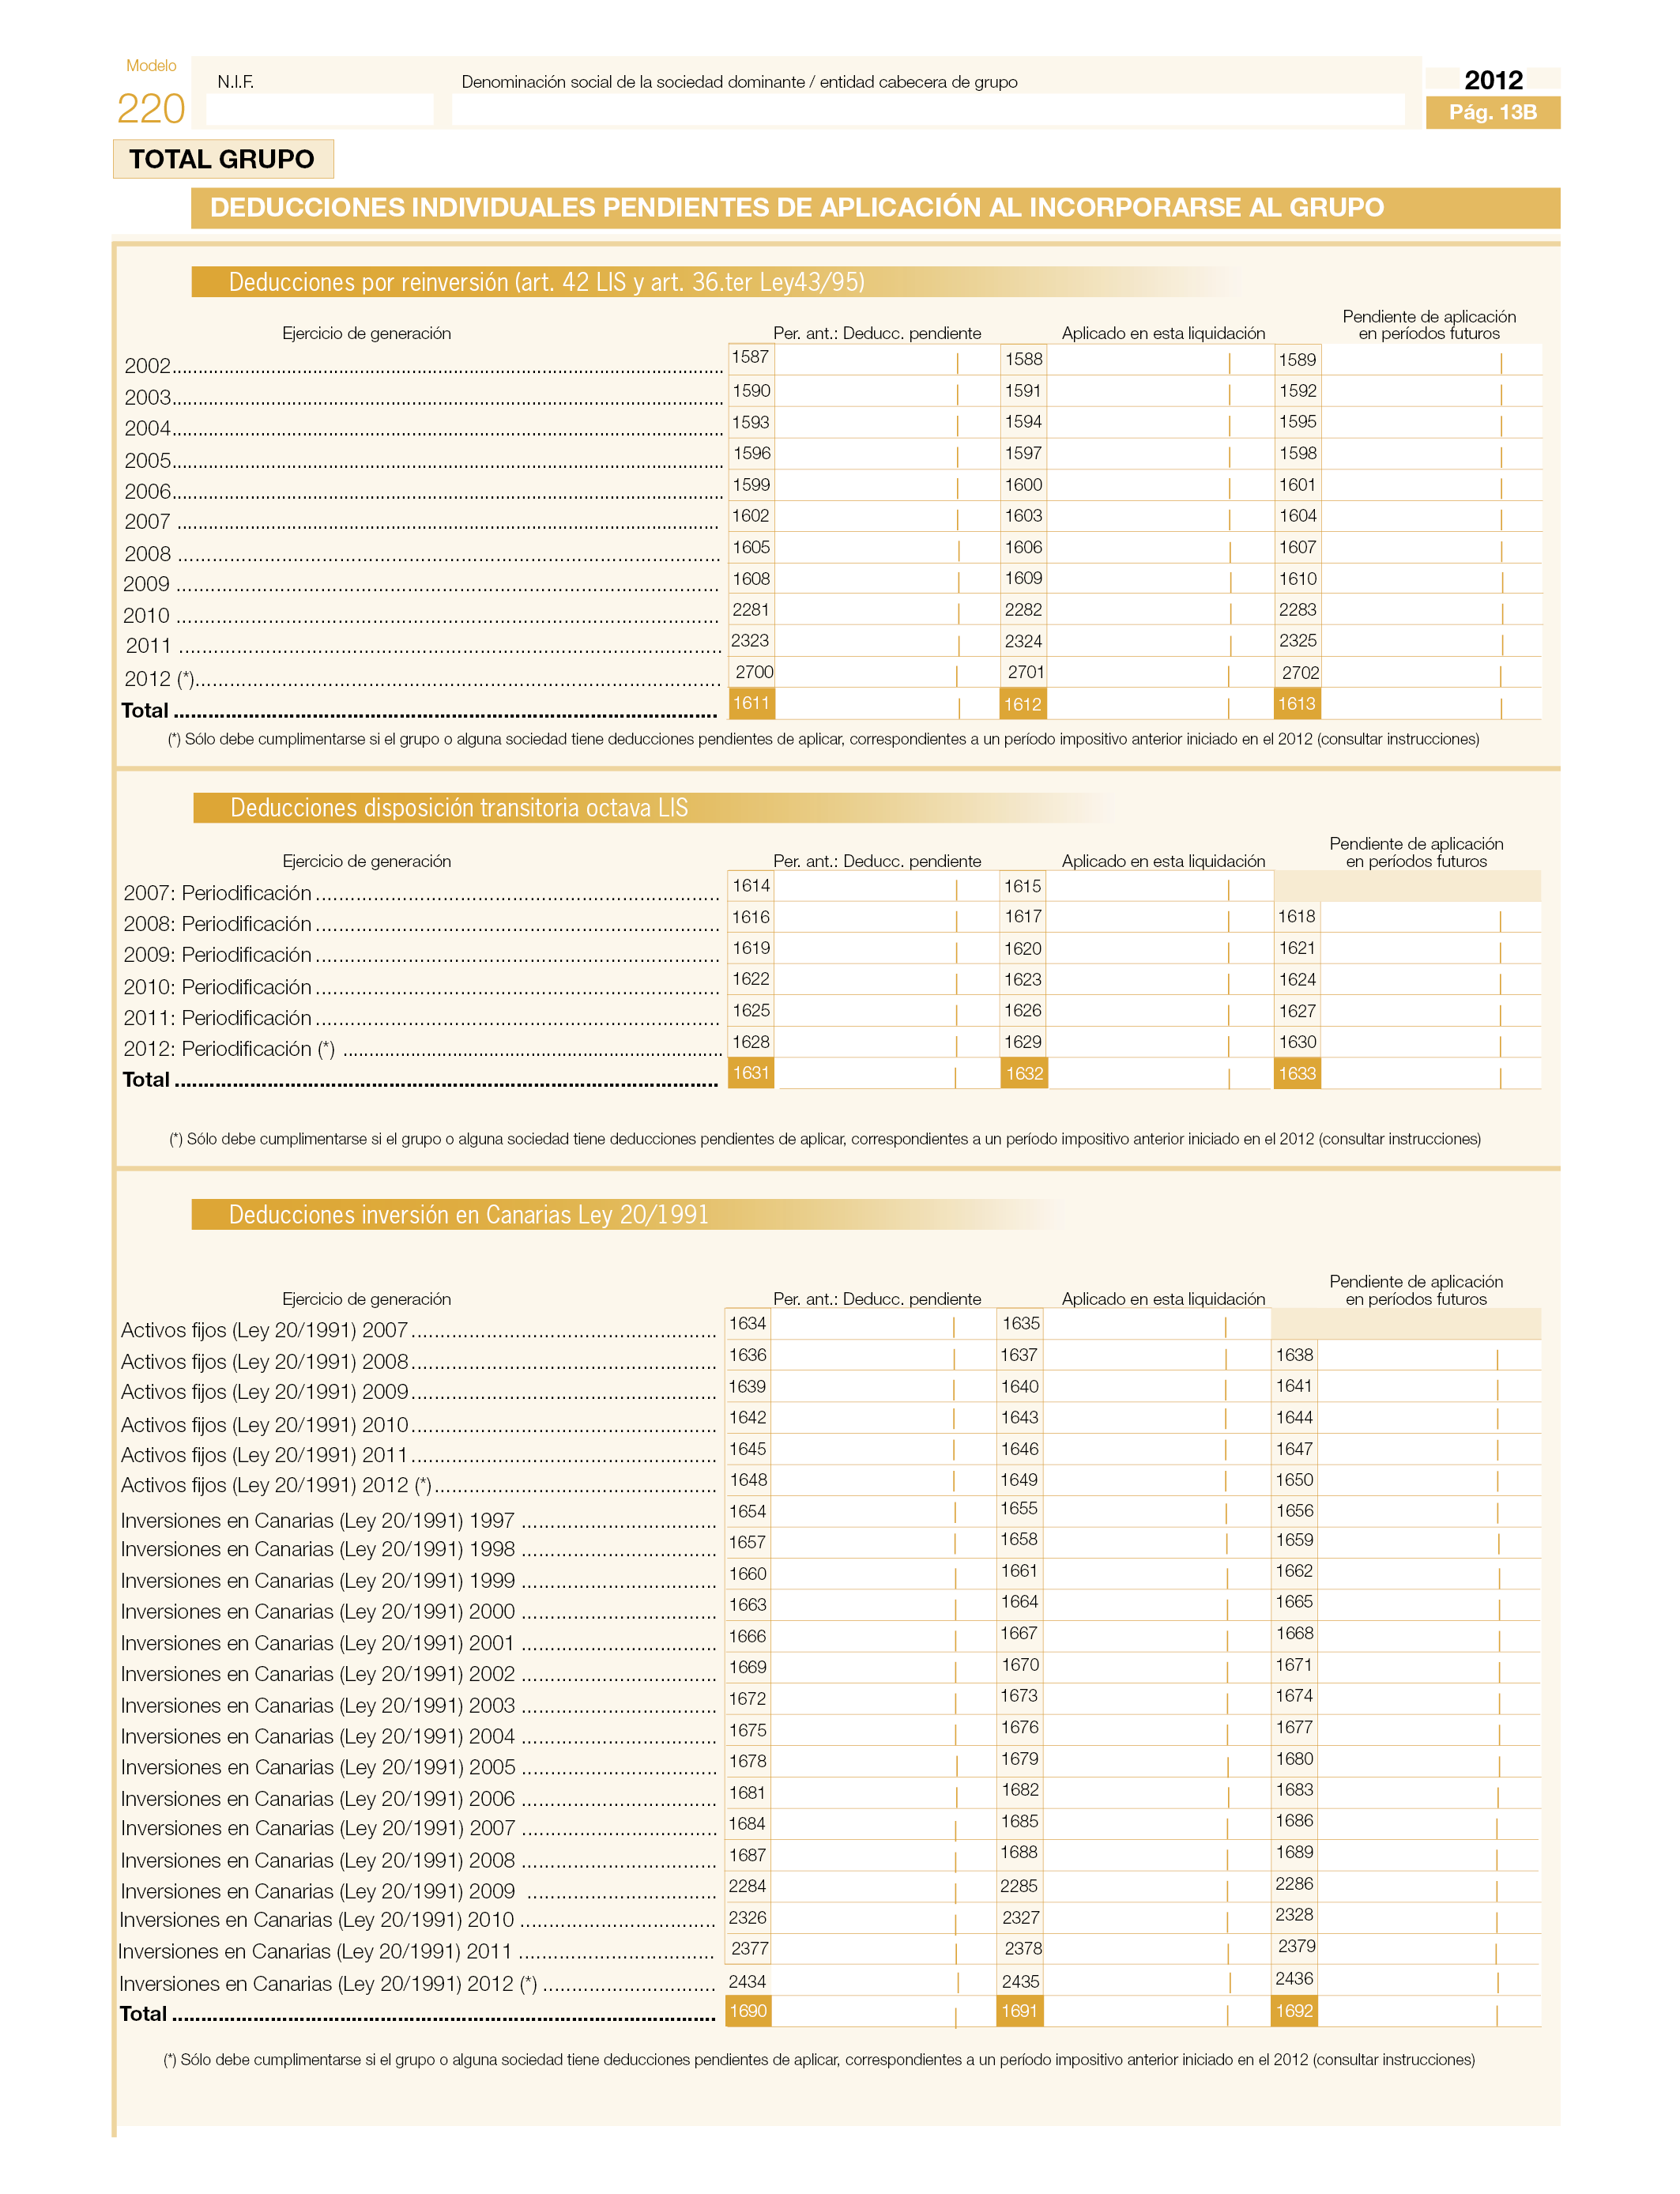Image resolution: width=1680 pixels, height=2194 pixels.
Task: Click the N.I.F. input field
Action: 320,109
